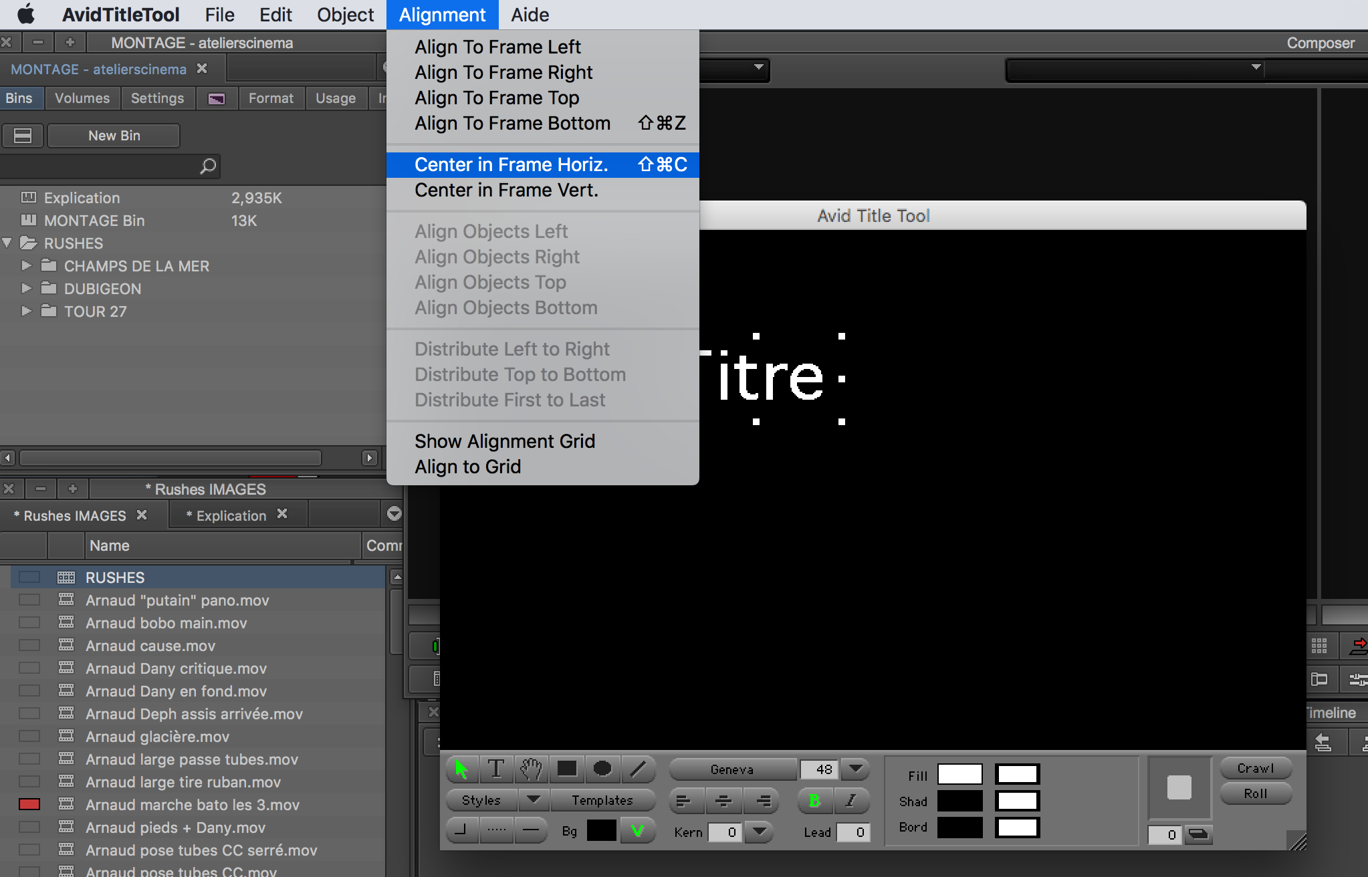This screenshot has height=877, width=1368.
Task: Open the Object menu
Action: point(345,15)
